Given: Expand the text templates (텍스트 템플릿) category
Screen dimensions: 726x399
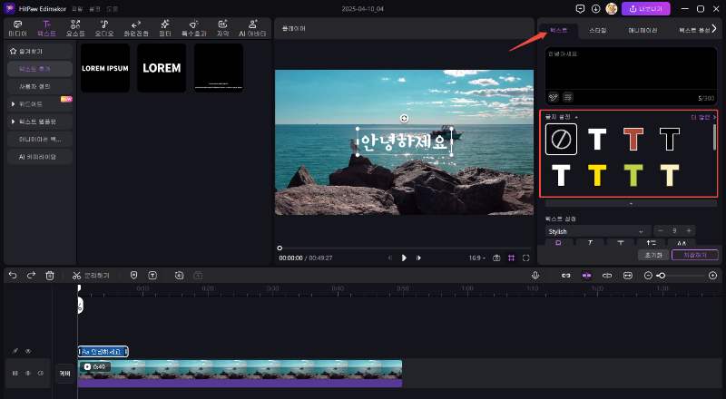Looking at the screenshot, I should click(x=36, y=121).
